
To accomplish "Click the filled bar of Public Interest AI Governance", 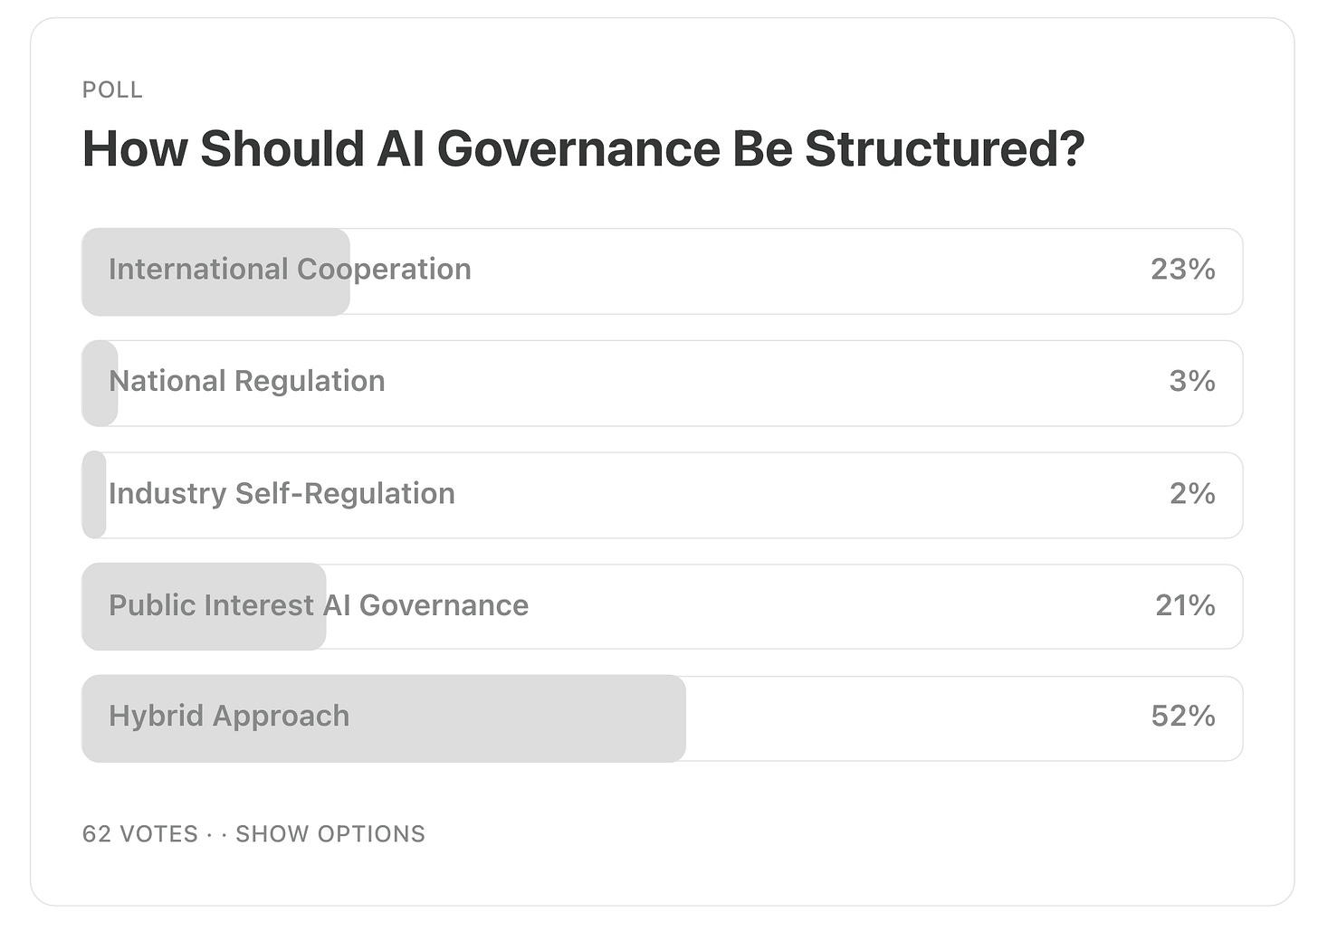I will click(204, 607).
